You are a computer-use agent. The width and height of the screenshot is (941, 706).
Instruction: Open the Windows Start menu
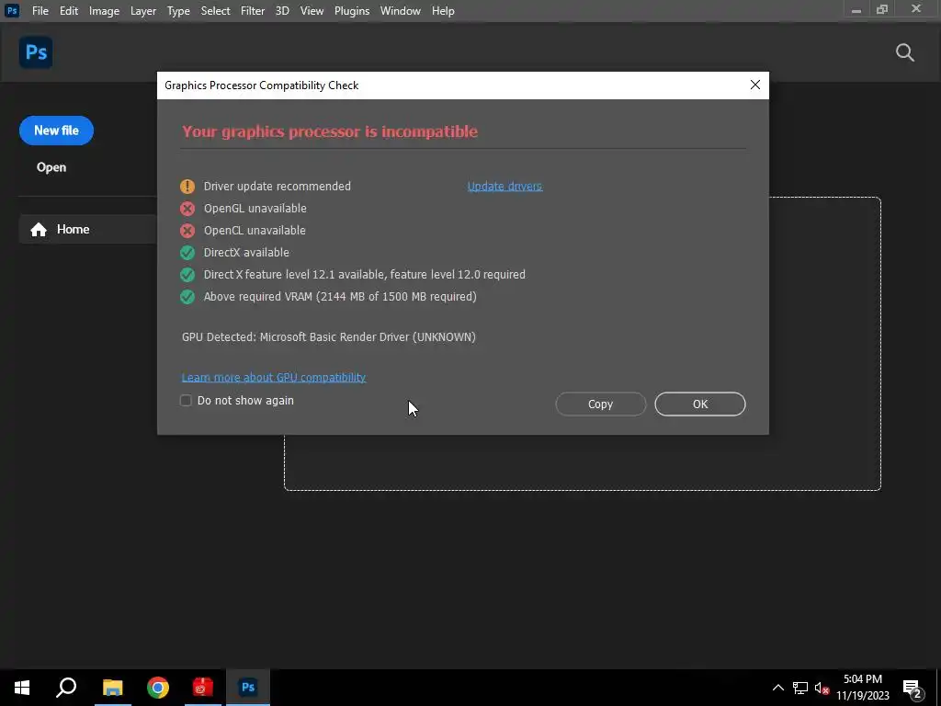pos(22,688)
